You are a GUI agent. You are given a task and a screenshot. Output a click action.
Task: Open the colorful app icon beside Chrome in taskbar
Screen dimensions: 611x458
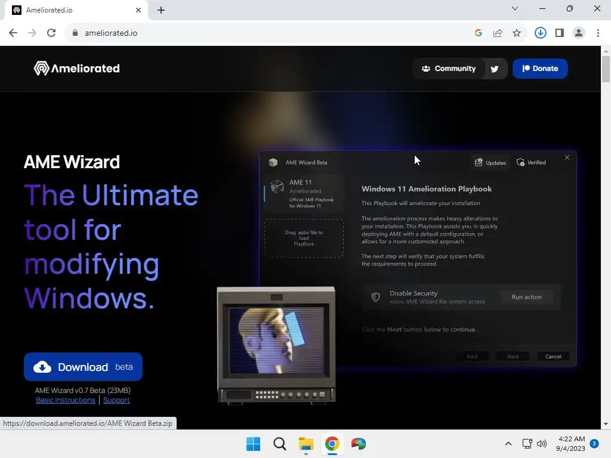tap(359, 444)
